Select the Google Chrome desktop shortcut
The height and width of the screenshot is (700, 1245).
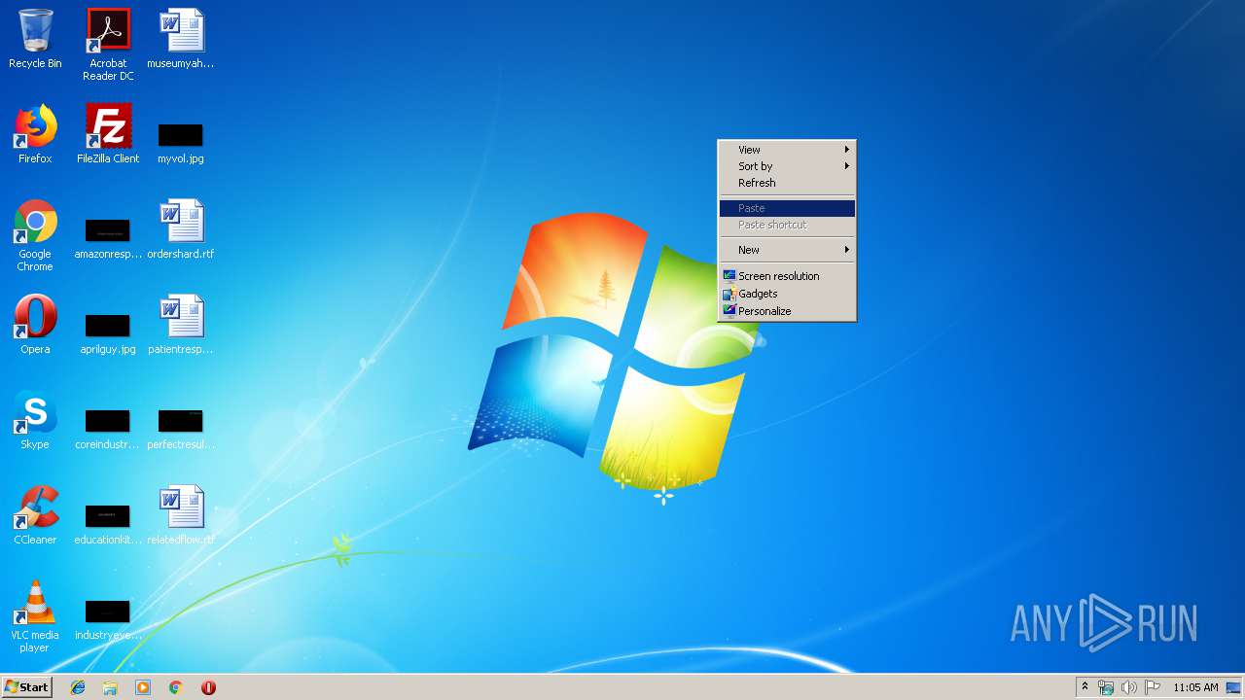(35, 235)
